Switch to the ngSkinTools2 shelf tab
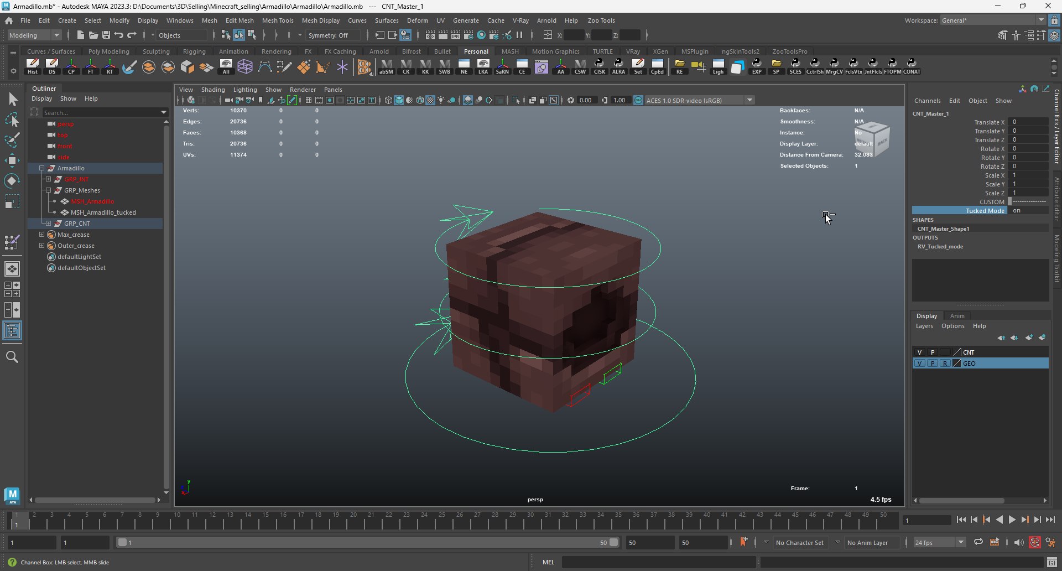Screen dimensions: 1062x571 pos(740,51)
